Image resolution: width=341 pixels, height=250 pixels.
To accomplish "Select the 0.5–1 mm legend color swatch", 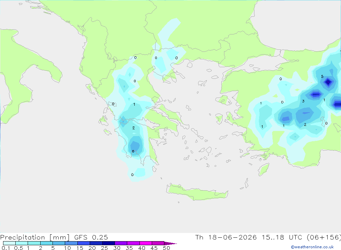I will coord(22,243).
